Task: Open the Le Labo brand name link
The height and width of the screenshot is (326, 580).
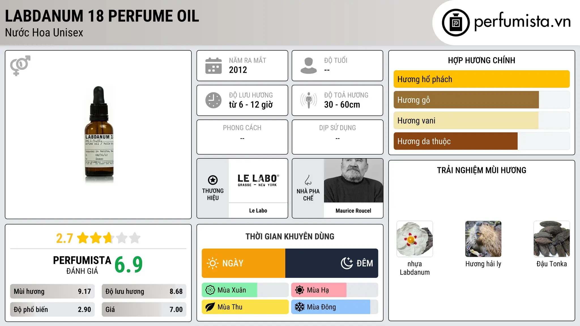Action: (258, 211)
